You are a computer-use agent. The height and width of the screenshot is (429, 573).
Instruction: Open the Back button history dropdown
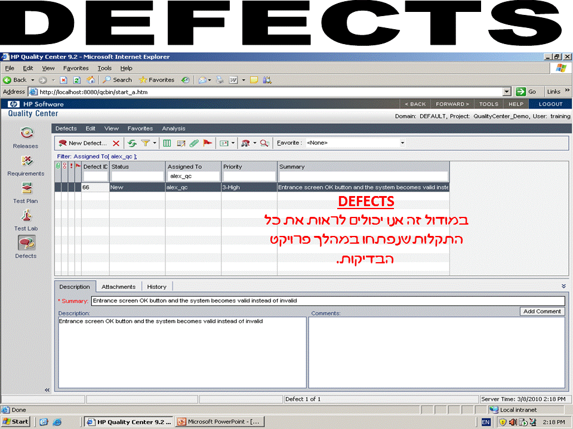[x=32, y=80]
